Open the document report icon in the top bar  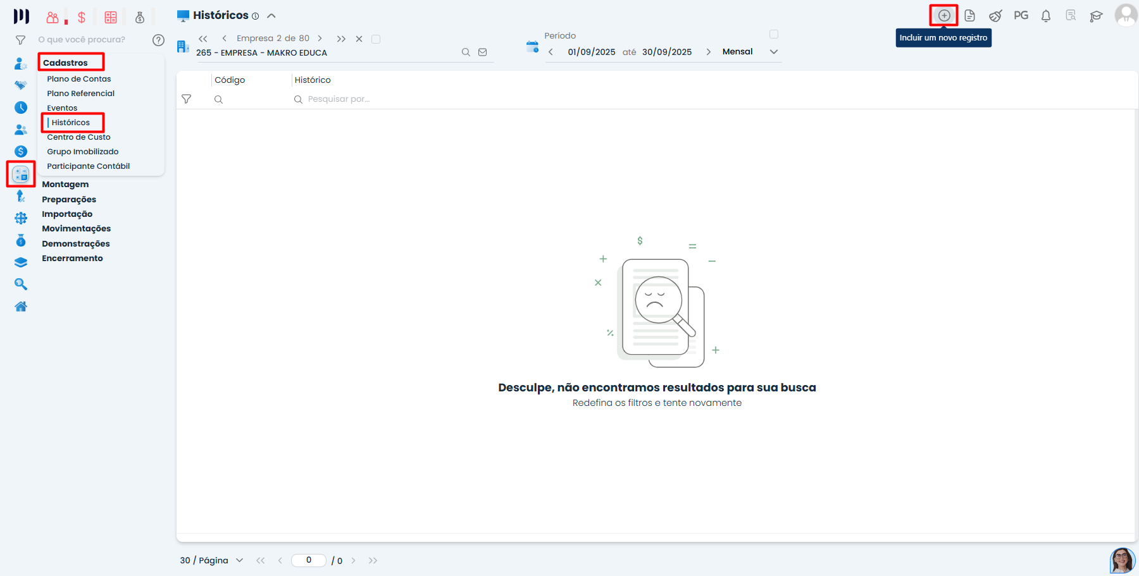point(969,16)
